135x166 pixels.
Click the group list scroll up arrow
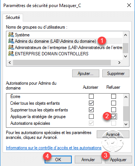pos(125,35)
